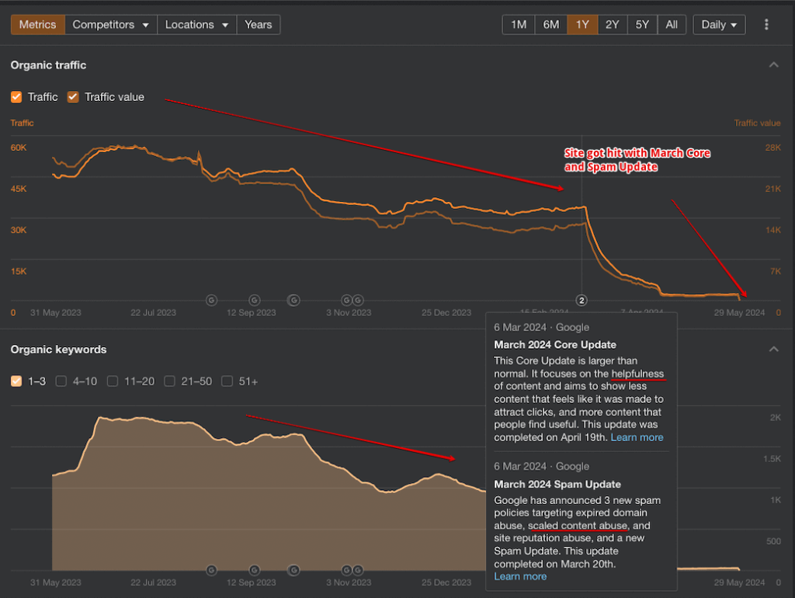
Task: Enable the 11–20 positions checkbox
Action: coord(113,381)
